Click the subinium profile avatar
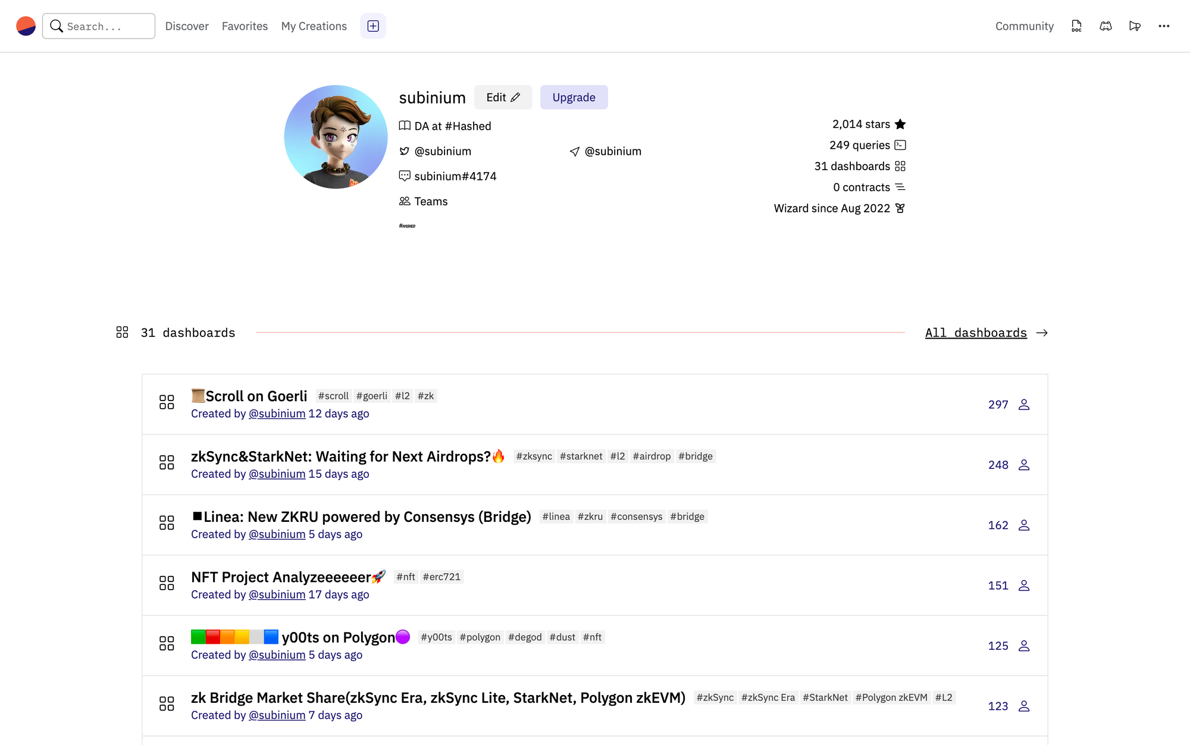The height and width of the screenshot is (745, 1190). click(336, 137)
